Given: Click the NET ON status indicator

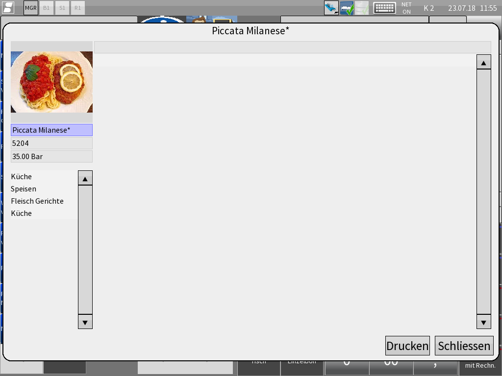Looking at the screenshot, I should (406, 8).
